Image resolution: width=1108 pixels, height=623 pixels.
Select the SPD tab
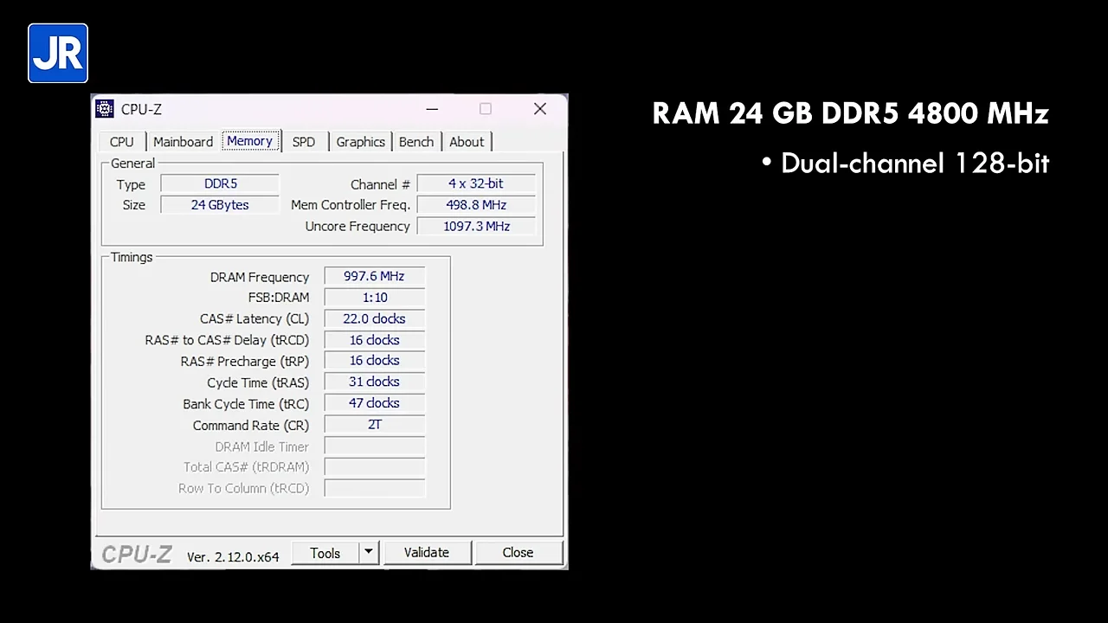(x=303, y=142)
